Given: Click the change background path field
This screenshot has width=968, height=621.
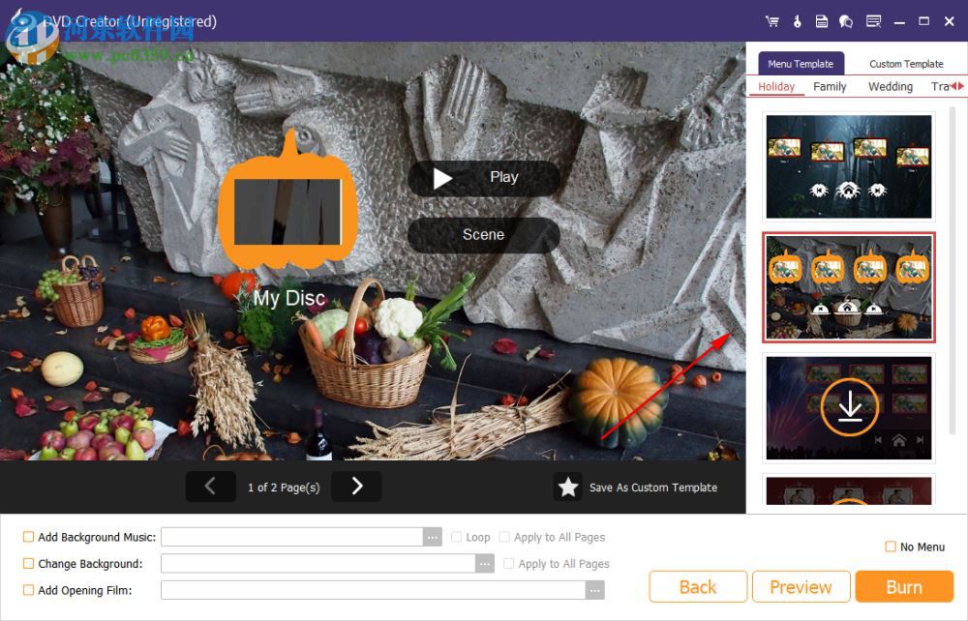Looking at the screenshot, I should (318, 564).
